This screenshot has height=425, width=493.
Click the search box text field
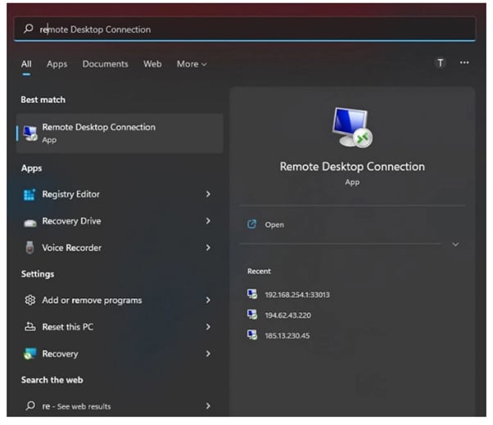(245, 29)
